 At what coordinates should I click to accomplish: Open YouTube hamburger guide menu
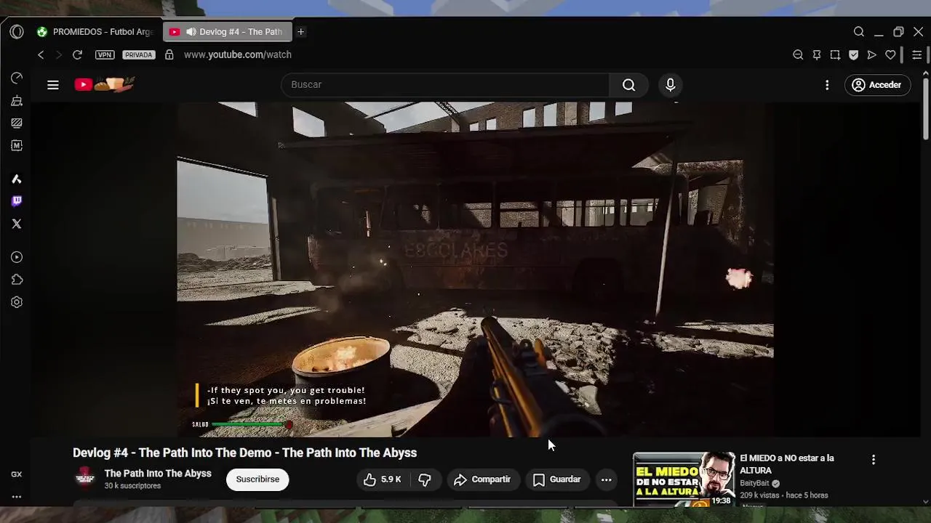click(x=53, y=85)
